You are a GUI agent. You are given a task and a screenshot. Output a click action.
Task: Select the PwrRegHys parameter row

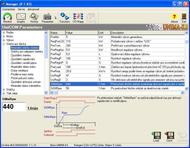(117, 50)
